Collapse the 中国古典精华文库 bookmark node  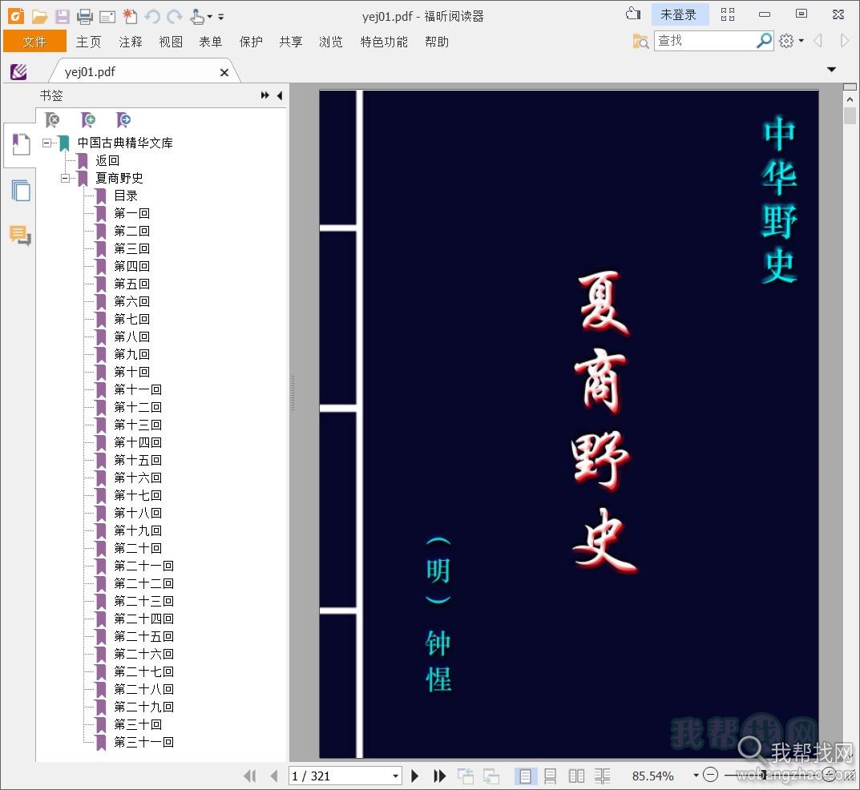click(x=46, y=143)
